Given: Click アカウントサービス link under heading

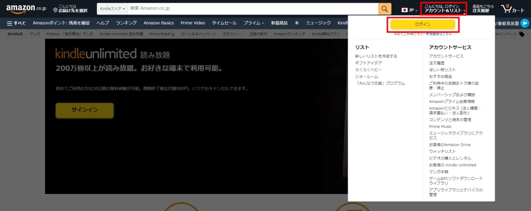Looking at the screenshot, I should pyautogui.click(x=446, y=56).
